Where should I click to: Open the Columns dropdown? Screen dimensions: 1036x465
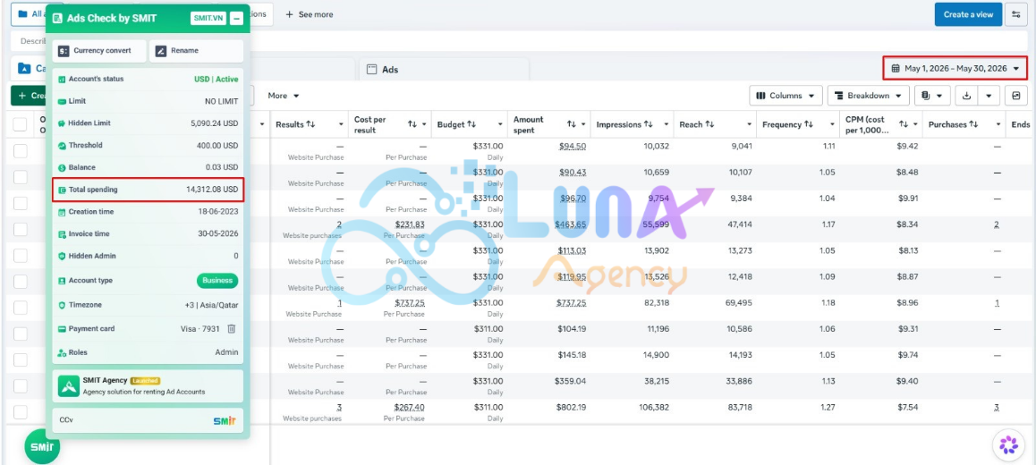[785, 96]
